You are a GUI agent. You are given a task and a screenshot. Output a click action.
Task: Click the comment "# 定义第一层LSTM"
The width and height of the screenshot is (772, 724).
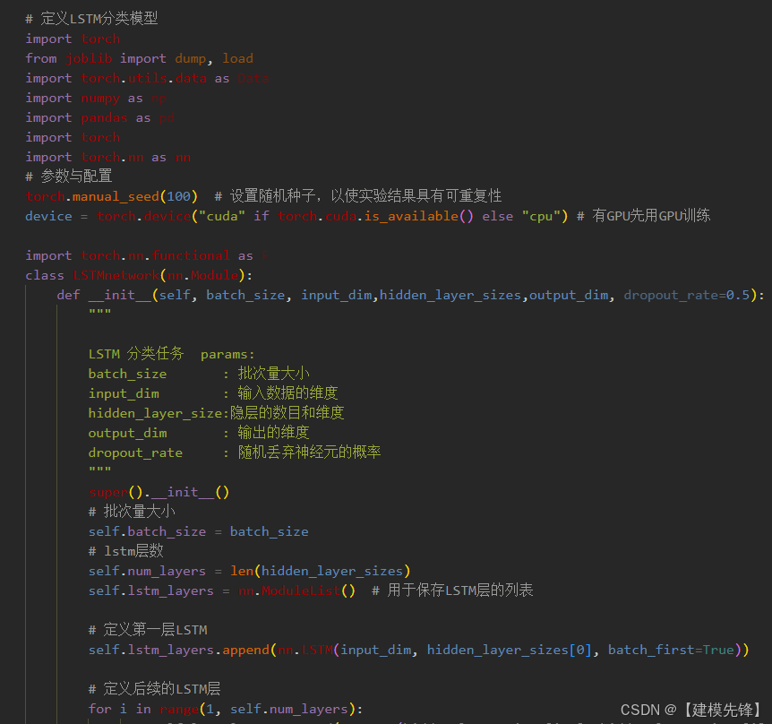click(x=148, y=629)
